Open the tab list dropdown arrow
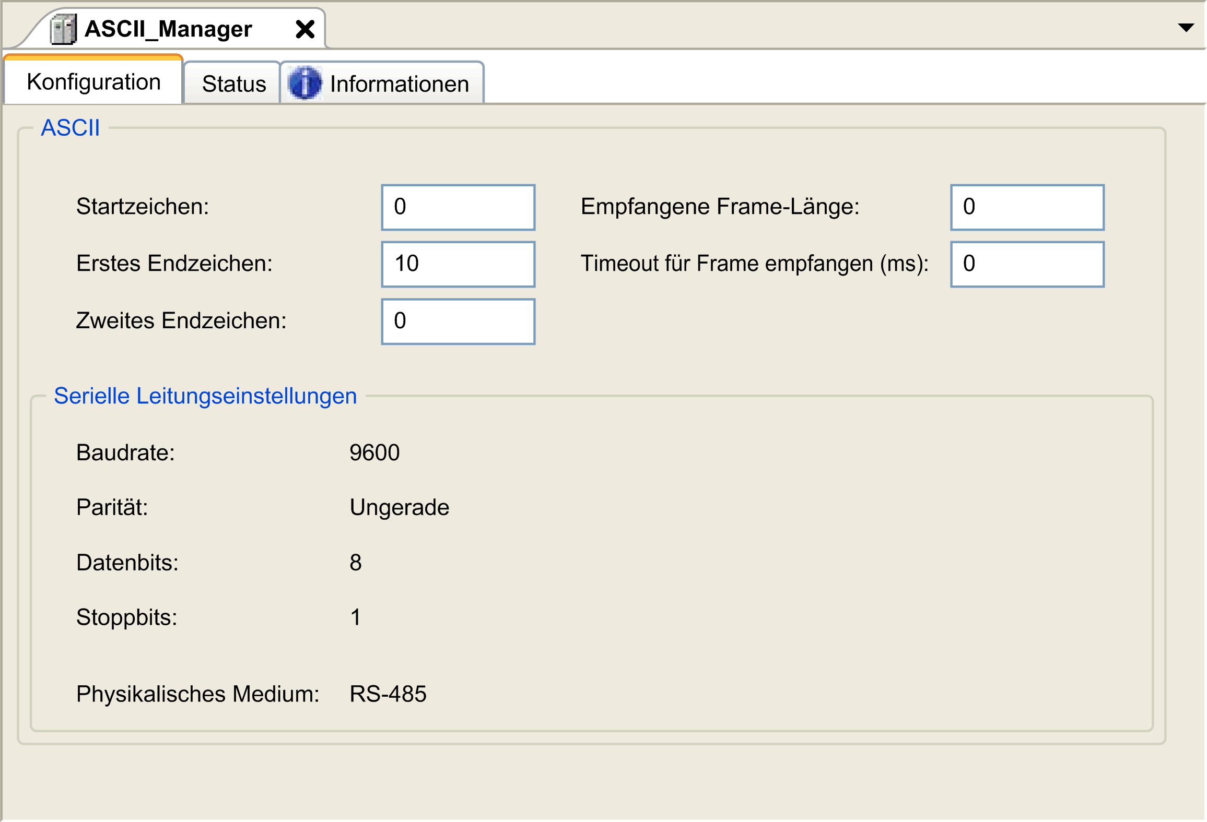Screen dimensions: 1207x822 point(1186,28)
